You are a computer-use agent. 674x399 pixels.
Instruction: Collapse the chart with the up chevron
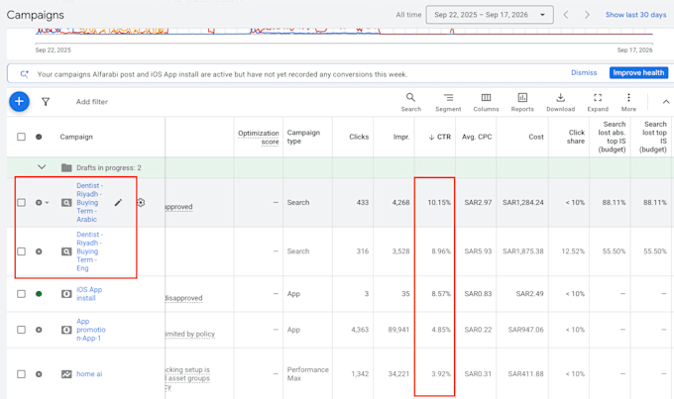(x=666, y=102)
